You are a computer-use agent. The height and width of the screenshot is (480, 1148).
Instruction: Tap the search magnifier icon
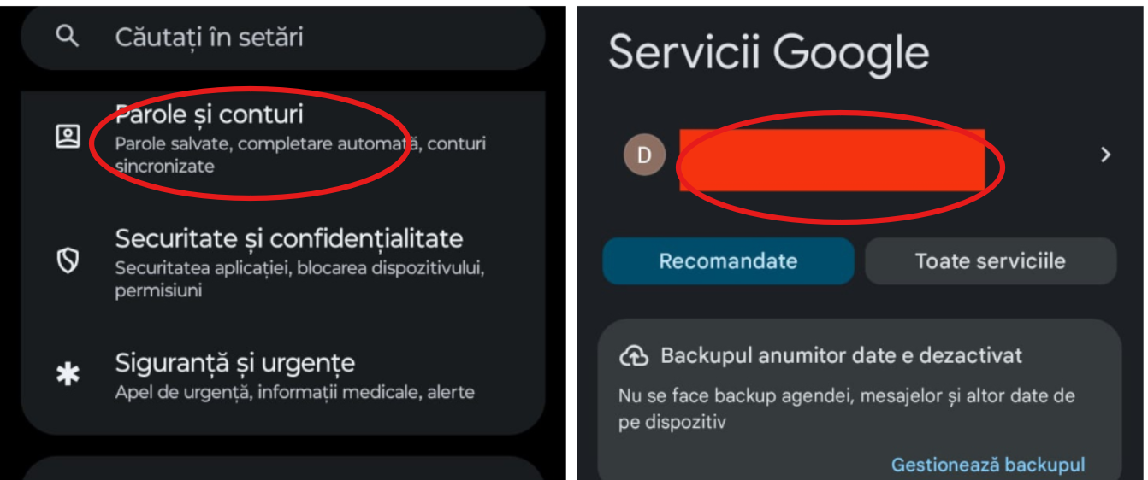pos(68,36)
